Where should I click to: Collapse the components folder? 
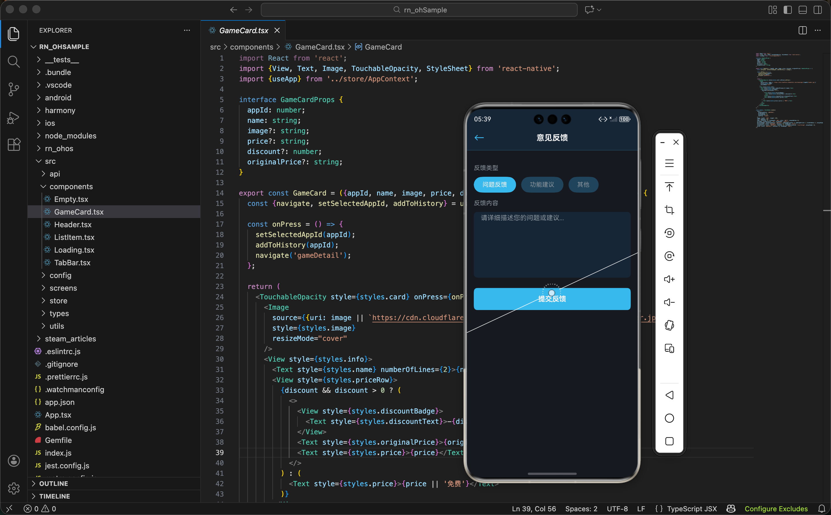click(x=71, y=186)
